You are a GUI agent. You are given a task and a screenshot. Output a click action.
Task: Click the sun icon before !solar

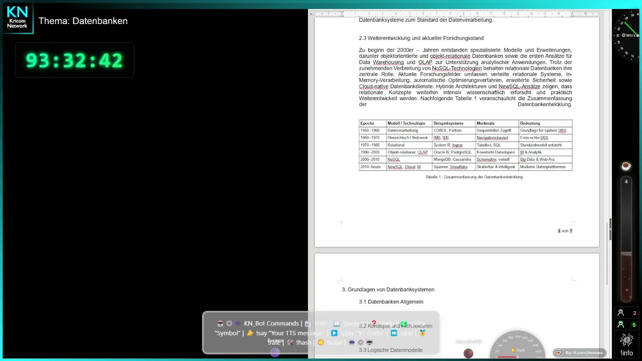tap(320, 342)
